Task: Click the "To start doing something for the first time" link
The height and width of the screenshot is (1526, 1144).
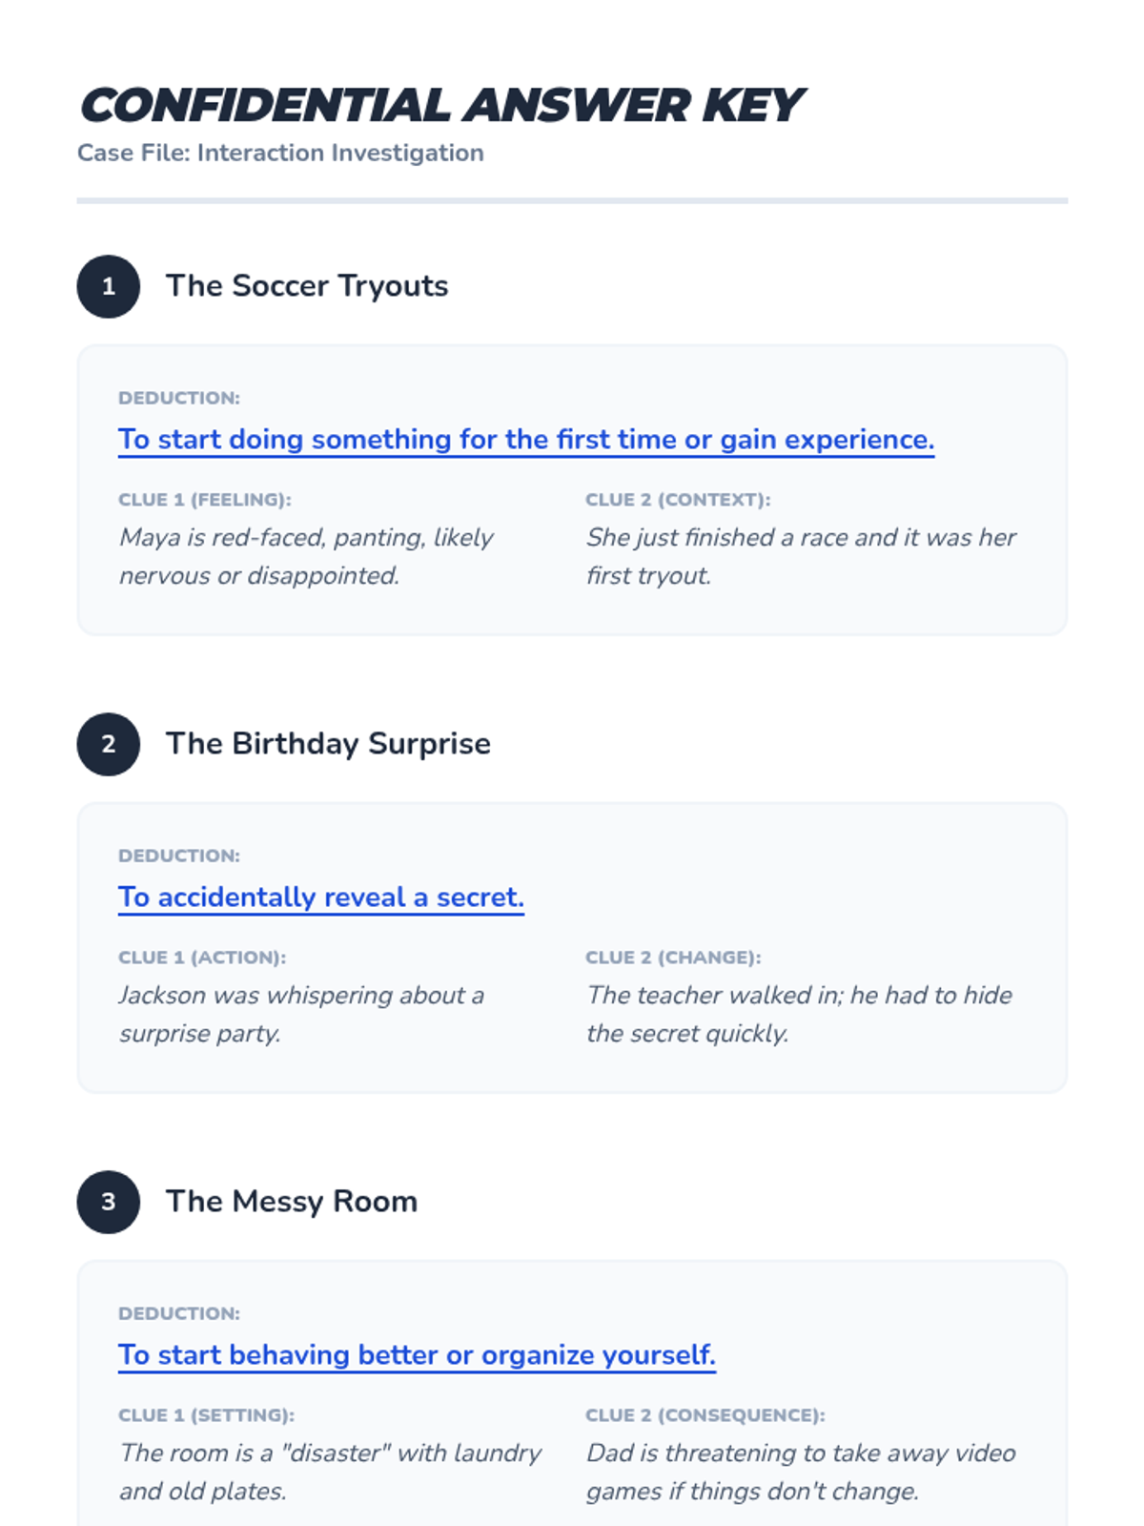Action: pos(525,440)
